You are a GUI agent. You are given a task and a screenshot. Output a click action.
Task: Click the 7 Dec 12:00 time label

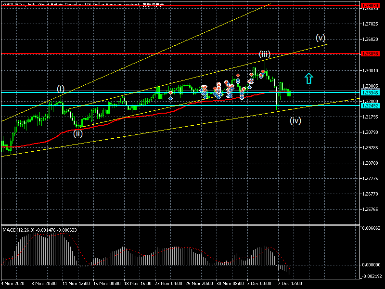point(291,284)
